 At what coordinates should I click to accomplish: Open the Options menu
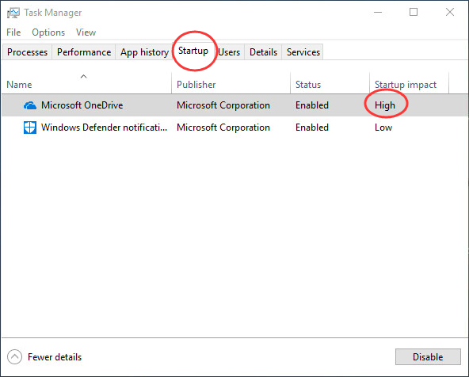point(48,32)
